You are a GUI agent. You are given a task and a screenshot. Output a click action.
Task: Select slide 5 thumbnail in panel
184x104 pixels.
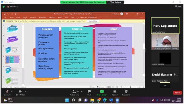(x=13, y=70)
